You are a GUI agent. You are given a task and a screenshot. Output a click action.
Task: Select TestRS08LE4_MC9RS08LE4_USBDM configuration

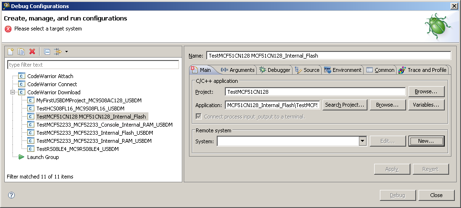[x=78, y=149]
